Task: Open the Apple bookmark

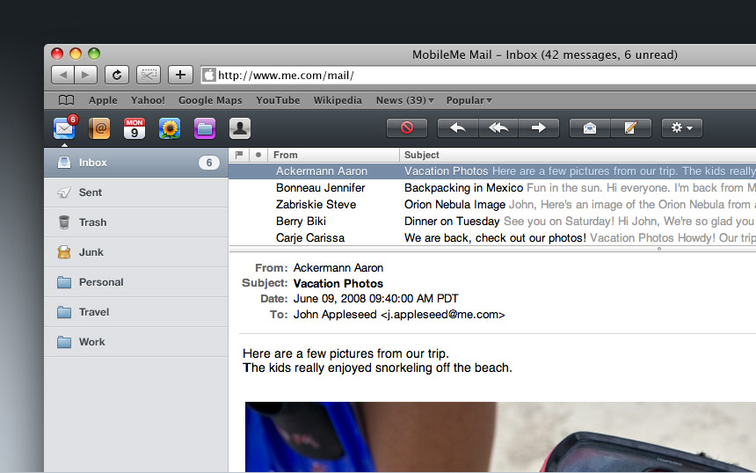Action: pos(103,100)
